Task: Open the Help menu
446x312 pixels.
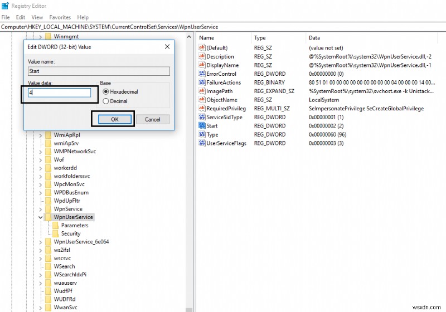Action: pyautogui.click(x=83, y=17)
